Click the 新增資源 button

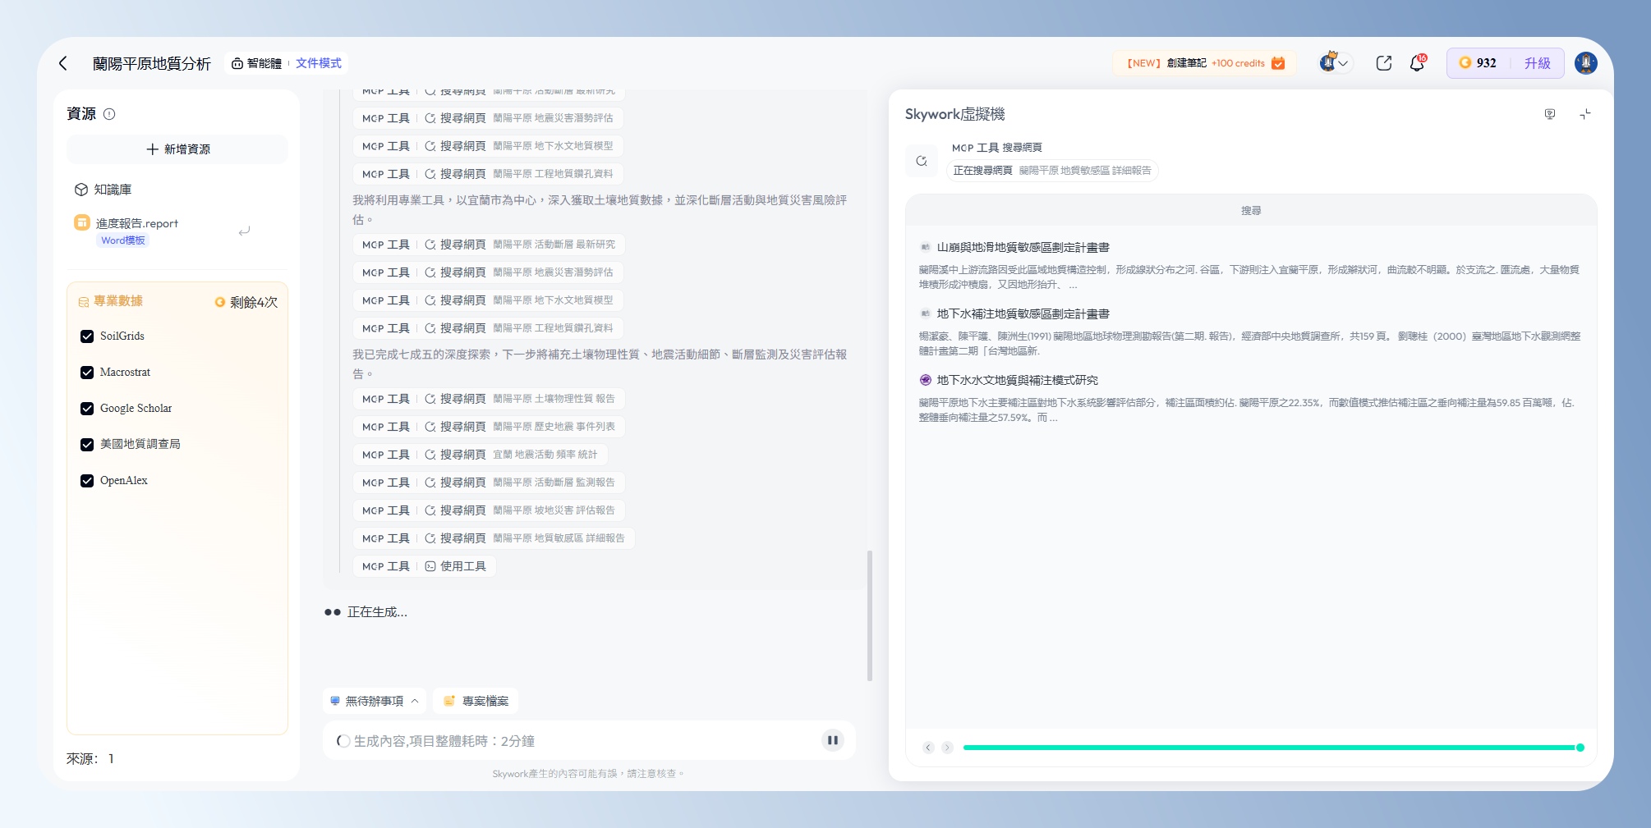[177, 149]
